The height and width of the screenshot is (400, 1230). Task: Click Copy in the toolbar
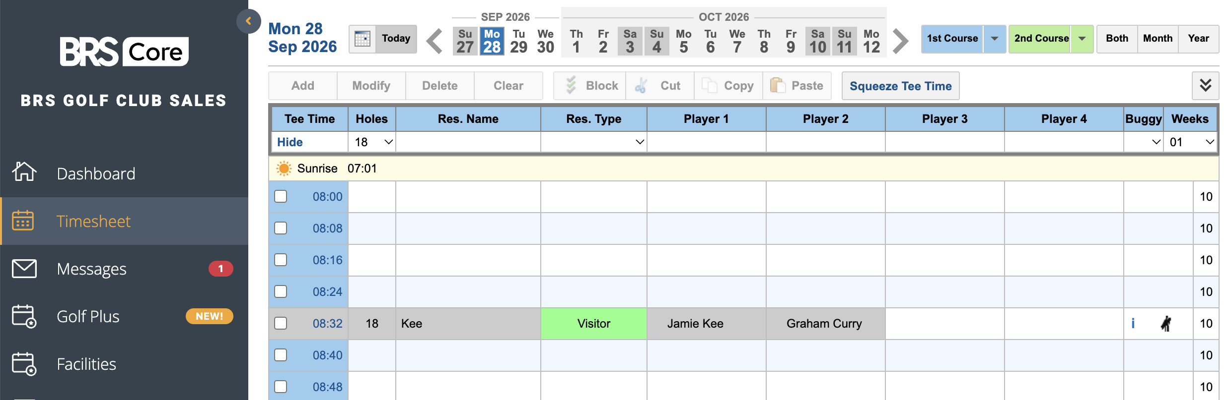pos(728,86)
